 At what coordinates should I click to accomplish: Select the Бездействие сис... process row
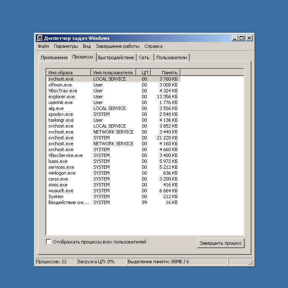click(113, 202)
